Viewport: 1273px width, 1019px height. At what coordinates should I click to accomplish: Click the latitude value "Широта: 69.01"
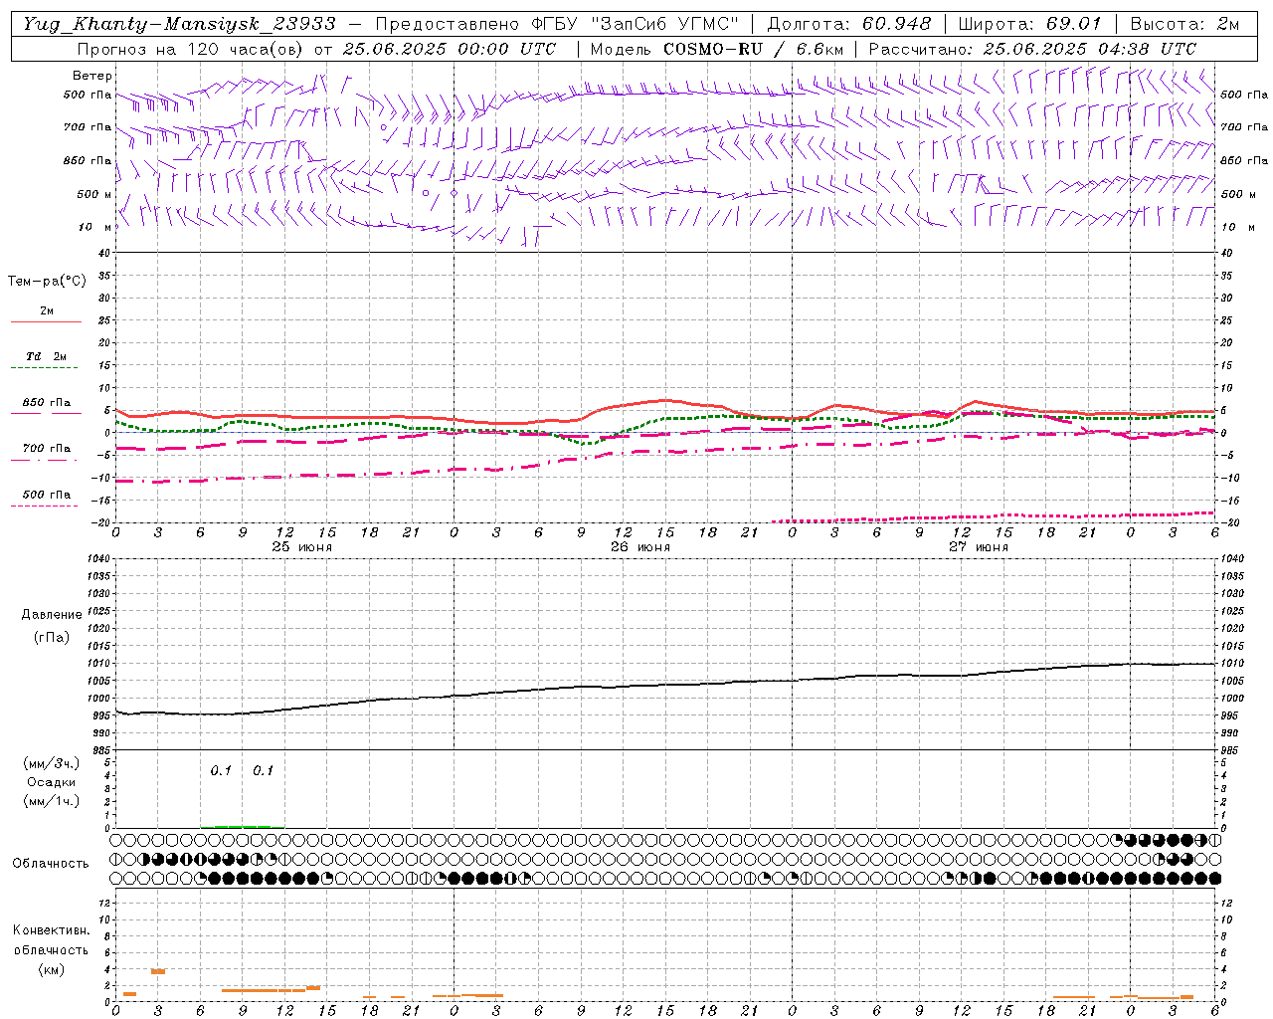pos(1029,24)
